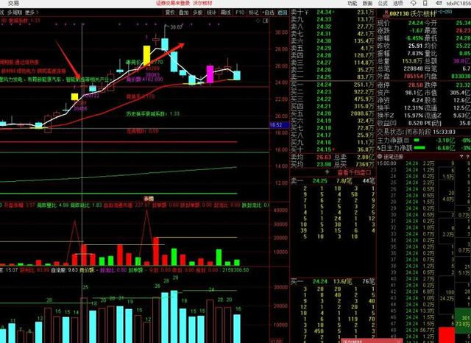Click the square panel icon beside the diamond icon
471x343 pixels.
coord(265,21)
